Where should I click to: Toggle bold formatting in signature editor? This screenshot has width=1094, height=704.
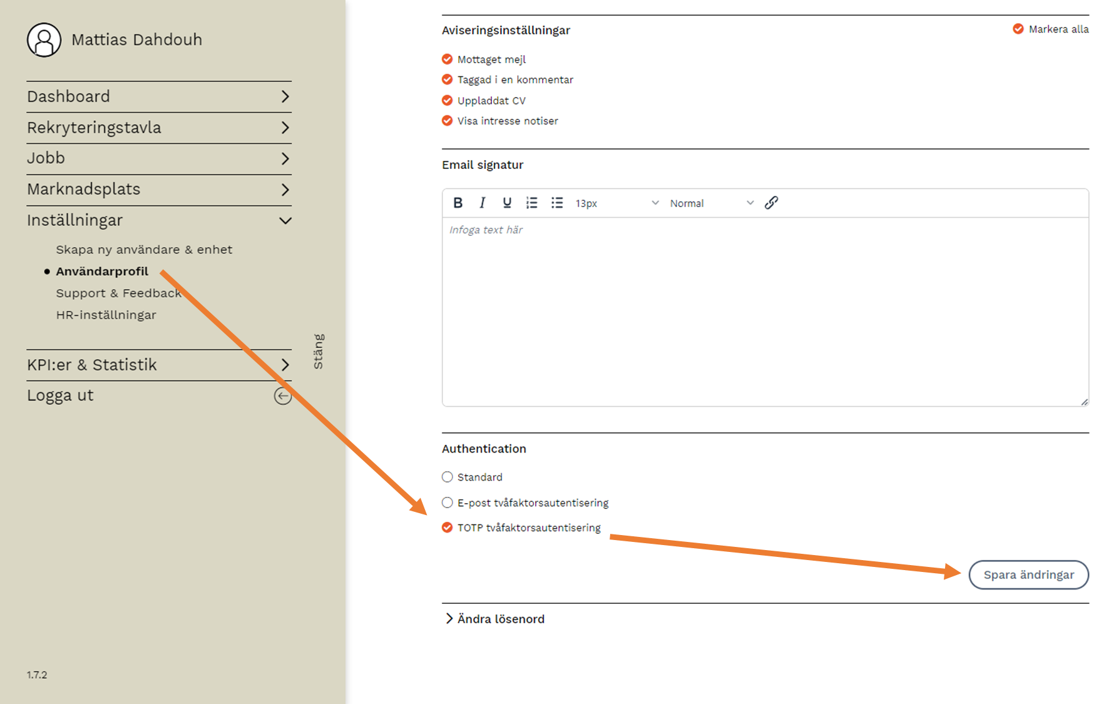tap(458, 203)
